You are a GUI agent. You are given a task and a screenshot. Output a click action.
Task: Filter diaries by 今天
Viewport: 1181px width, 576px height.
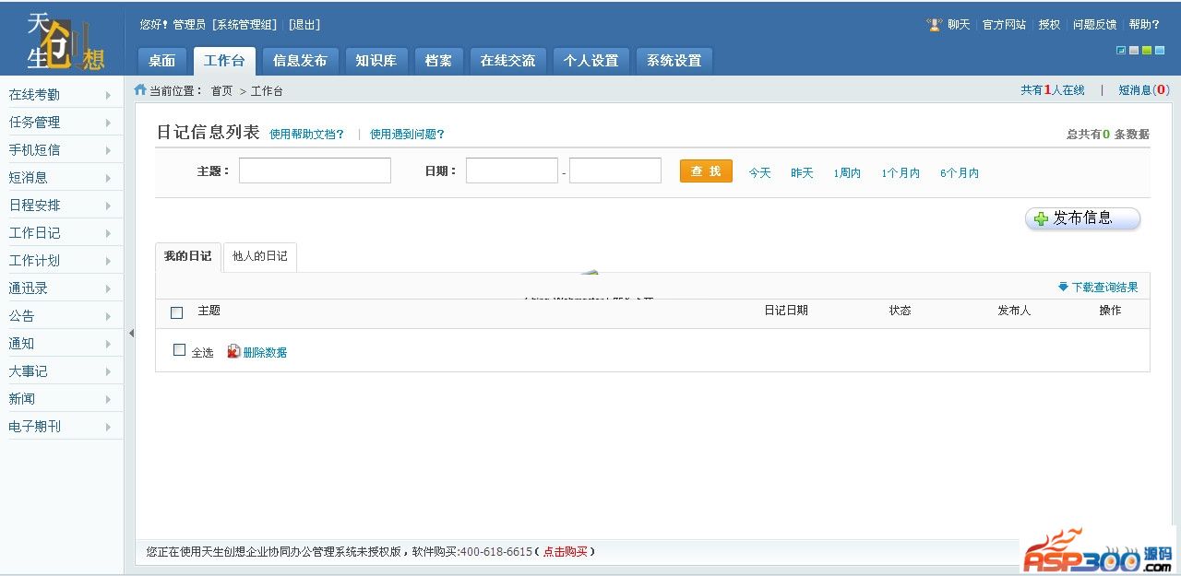click(x=759, y=173)
